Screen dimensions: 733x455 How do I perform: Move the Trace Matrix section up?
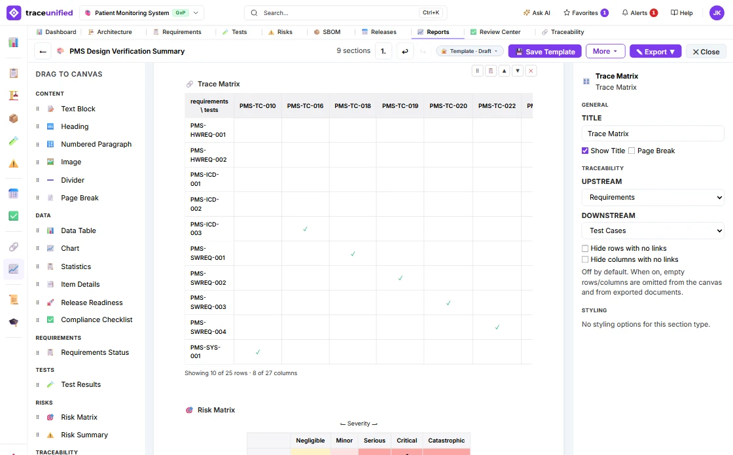tap(504, 71)
